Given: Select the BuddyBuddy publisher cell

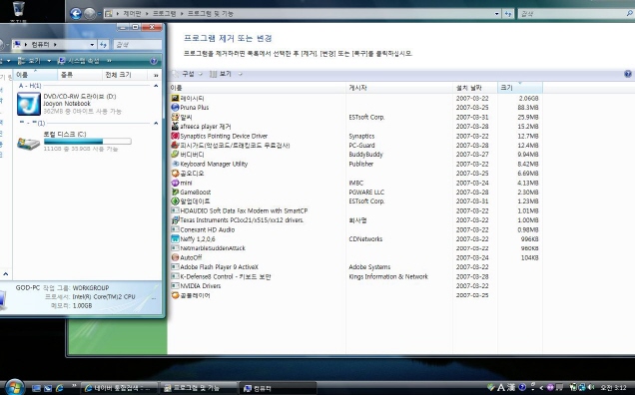Looking at the screenshot, I should (x=365, y=155).
